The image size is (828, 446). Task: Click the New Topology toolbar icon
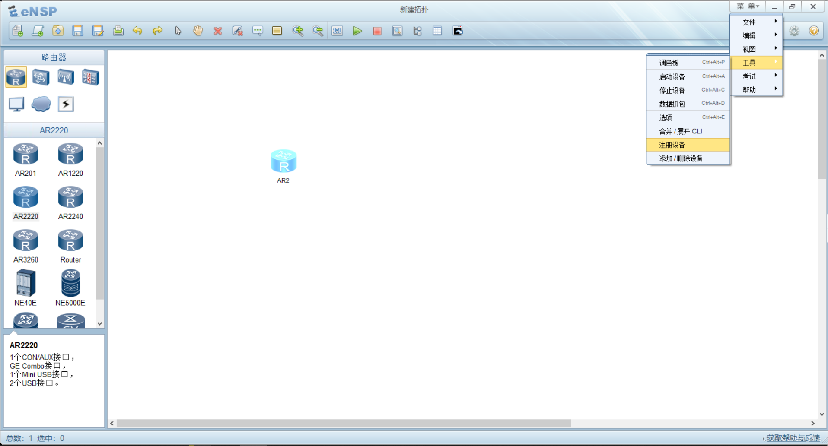pos(18,31)
